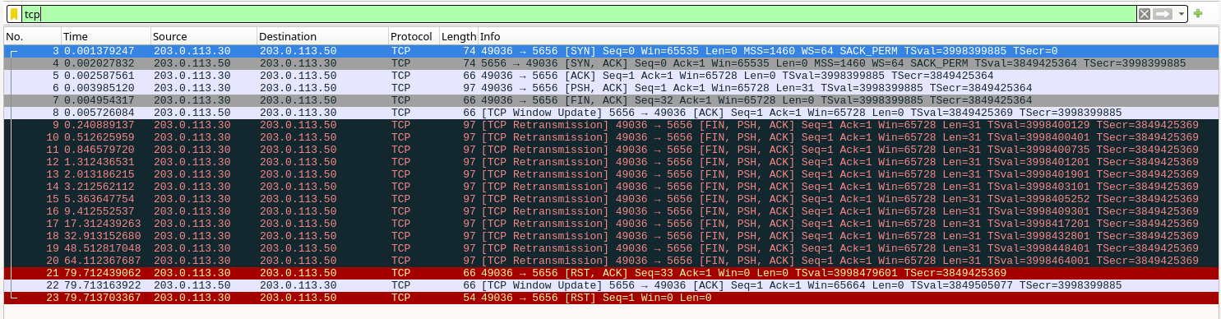
Task: Select retransmission packet 19 at 48.512817048
Action: point(610,248)
